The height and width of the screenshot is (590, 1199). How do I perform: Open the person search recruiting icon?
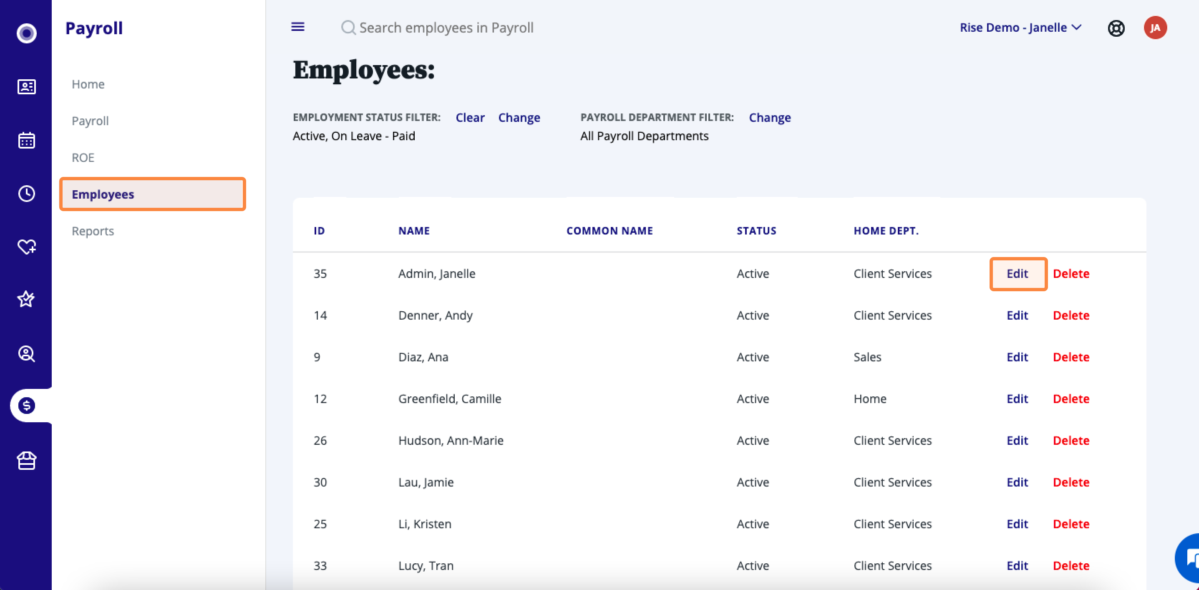pos(27,354)
